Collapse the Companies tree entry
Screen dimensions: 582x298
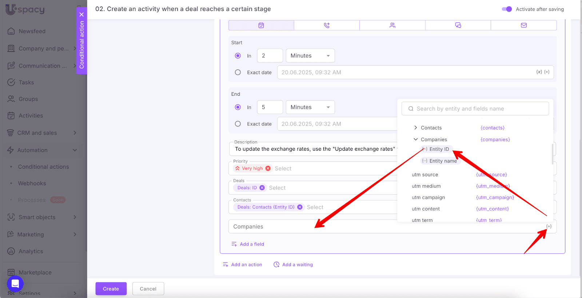coord(415,139)
